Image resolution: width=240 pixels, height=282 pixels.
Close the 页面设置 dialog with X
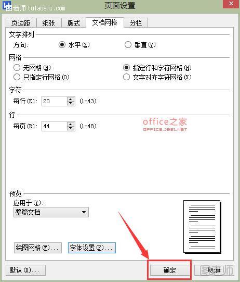coord(231,4)
